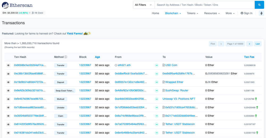Jump to the Last page
266x138 pixels.
(258, 44)
